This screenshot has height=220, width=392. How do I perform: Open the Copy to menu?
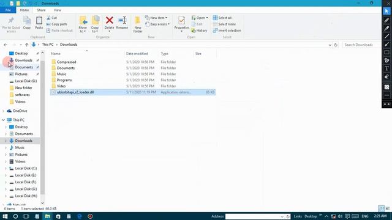(95, 24)
